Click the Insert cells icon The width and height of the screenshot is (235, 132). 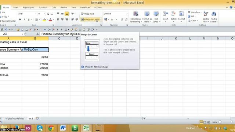tap(166, 14)
